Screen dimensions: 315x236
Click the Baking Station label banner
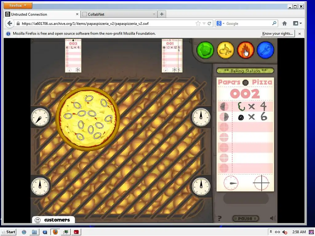click(x=245, y=71)
